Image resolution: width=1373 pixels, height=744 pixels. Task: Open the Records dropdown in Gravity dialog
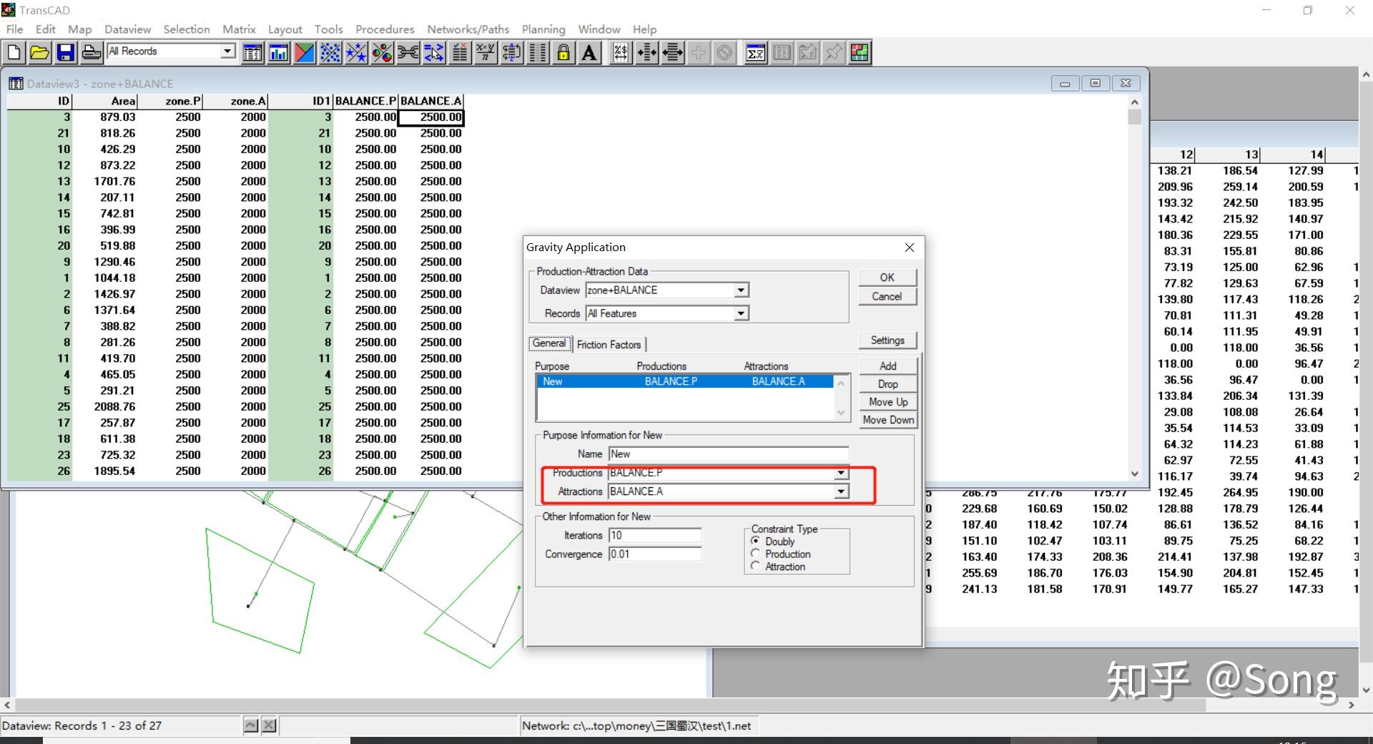(x=741, y=313)
